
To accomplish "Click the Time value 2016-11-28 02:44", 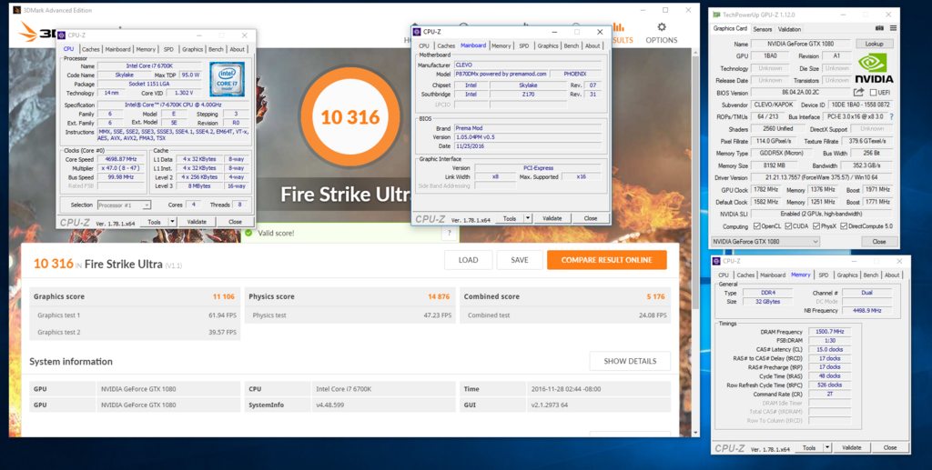I will click(x=565, y=389).
